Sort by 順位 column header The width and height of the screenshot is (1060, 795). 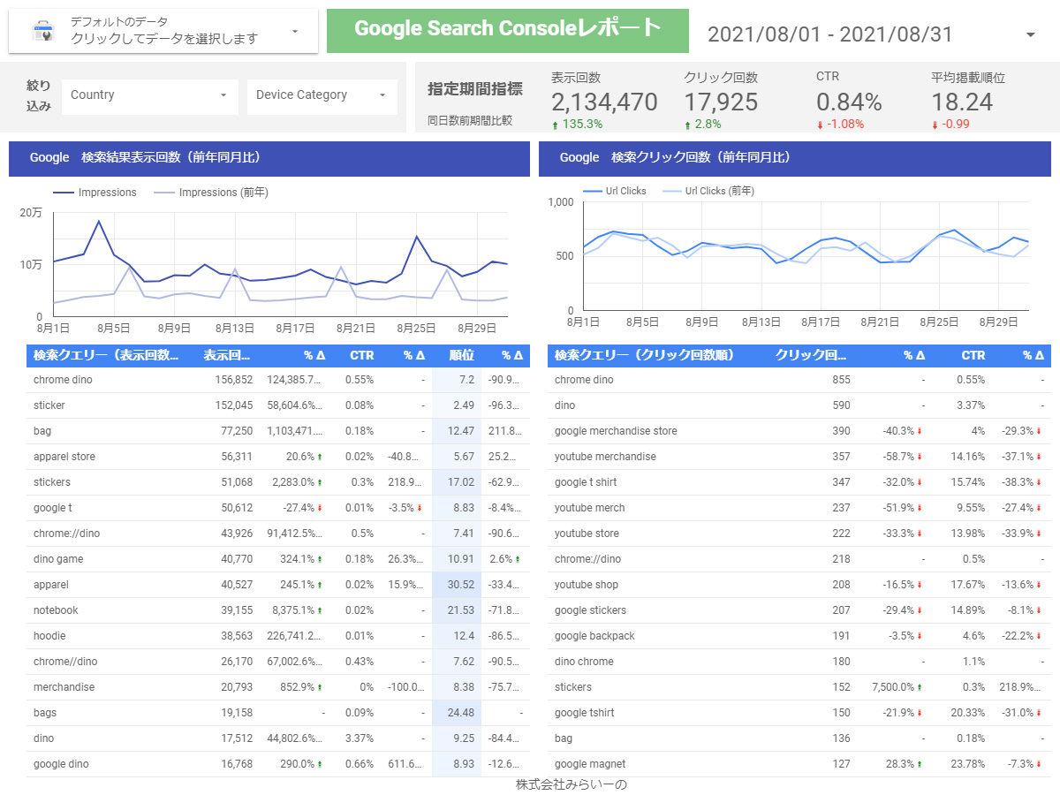(461, 355)
